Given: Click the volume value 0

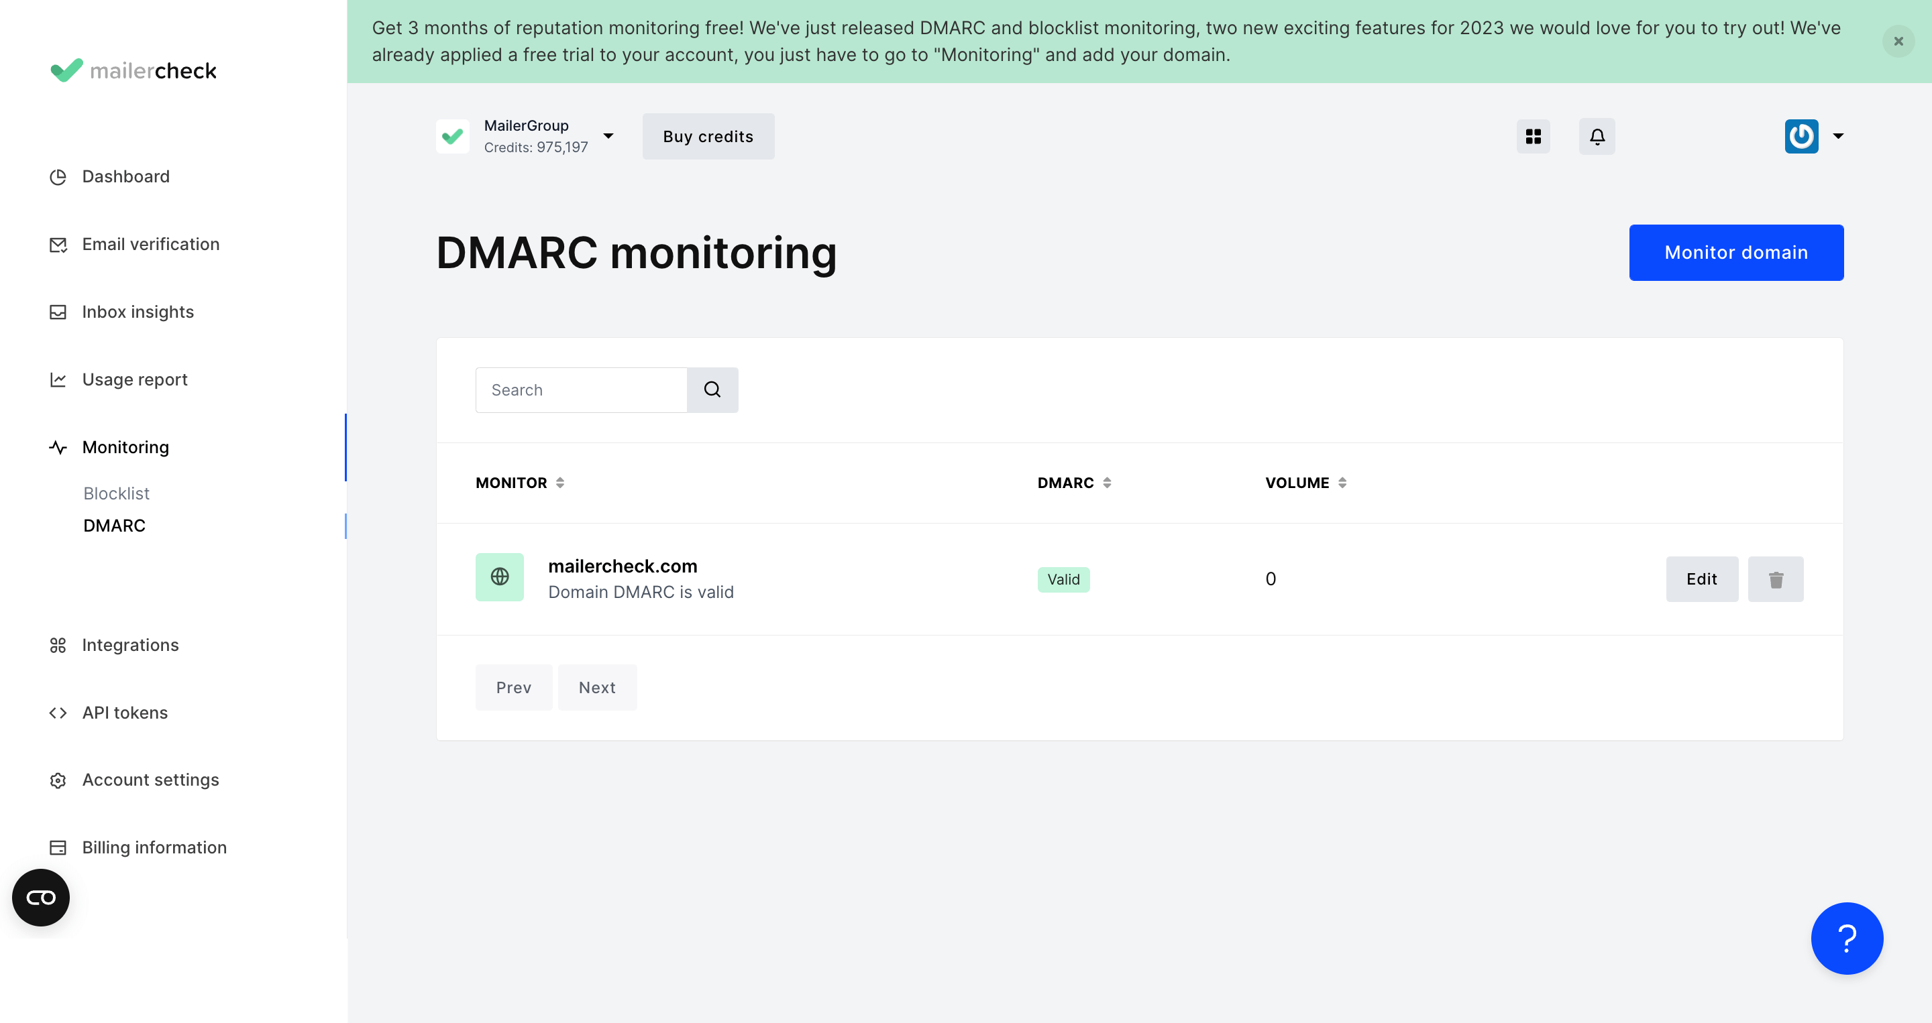Looking at the screenshot, I should point(1271,579).
